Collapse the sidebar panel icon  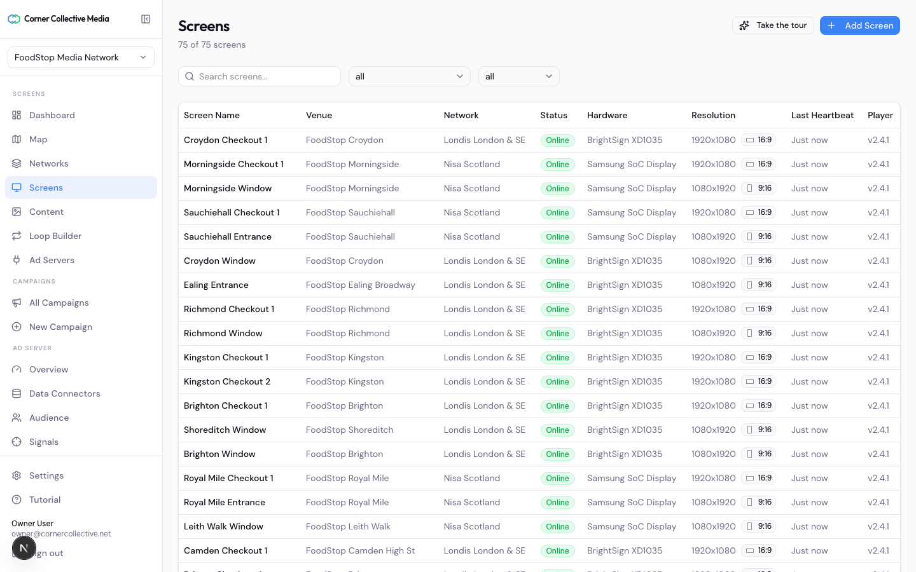[x=146, y=19]
